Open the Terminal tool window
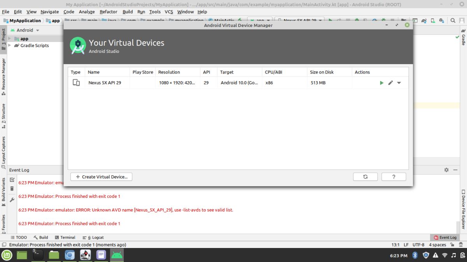This screenshot has width=467, height=262. click(65, 237)
